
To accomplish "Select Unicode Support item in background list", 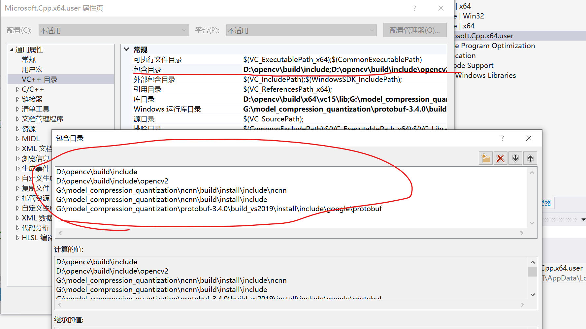I will pyautogui.click(x=474, y=65).
